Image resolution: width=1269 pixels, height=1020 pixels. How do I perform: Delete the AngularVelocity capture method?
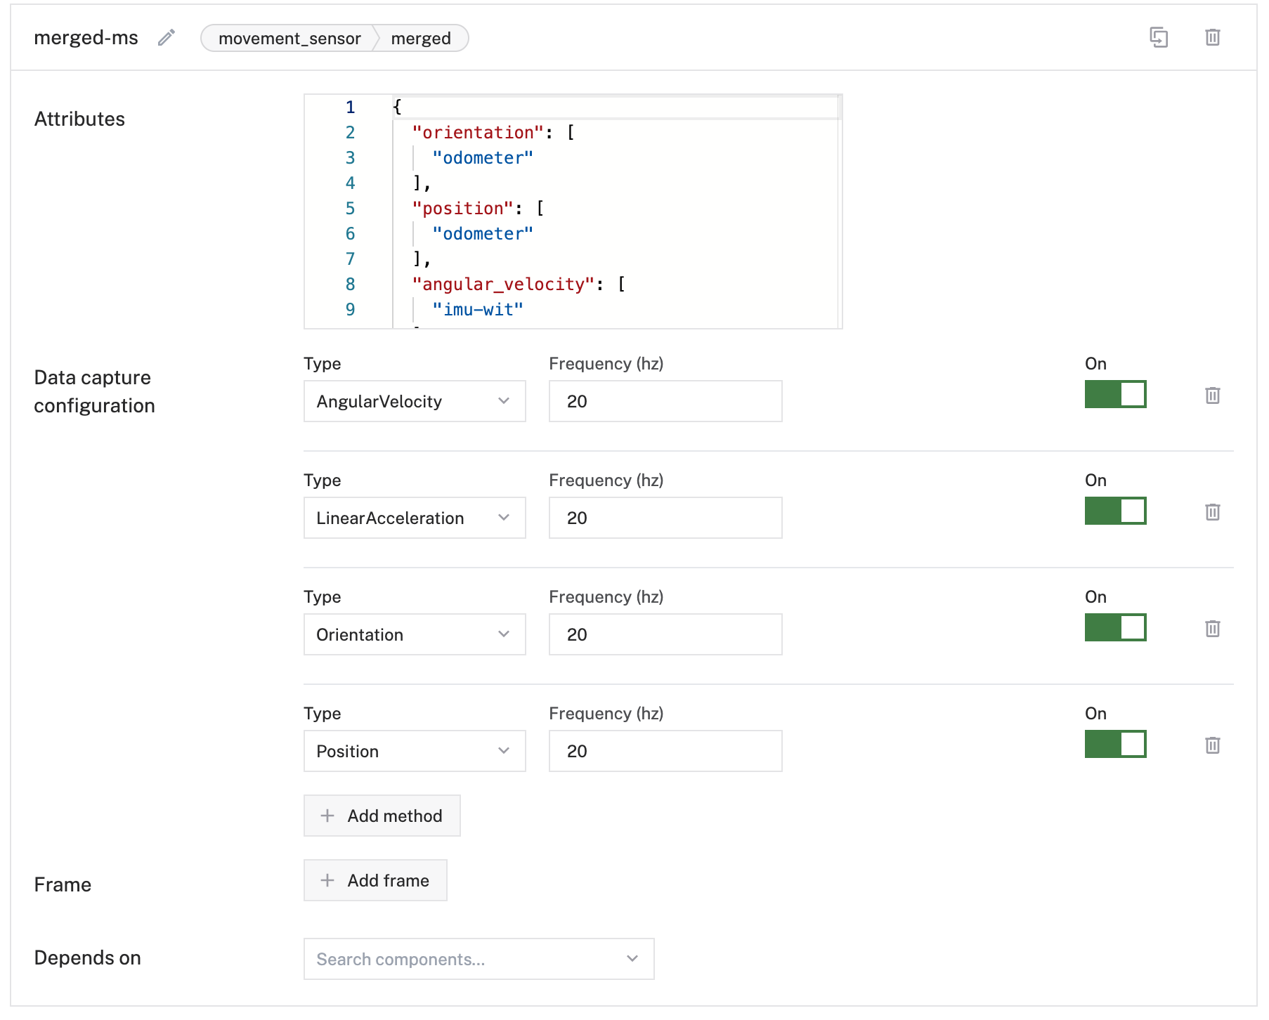(x=1212, y=395)
